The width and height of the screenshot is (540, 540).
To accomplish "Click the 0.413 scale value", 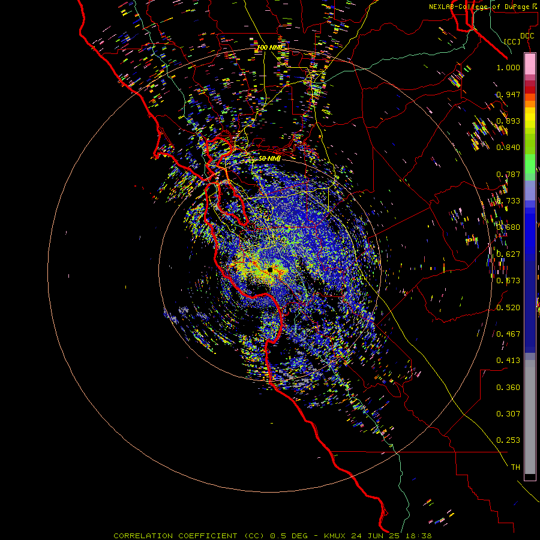I will (508, 361).
